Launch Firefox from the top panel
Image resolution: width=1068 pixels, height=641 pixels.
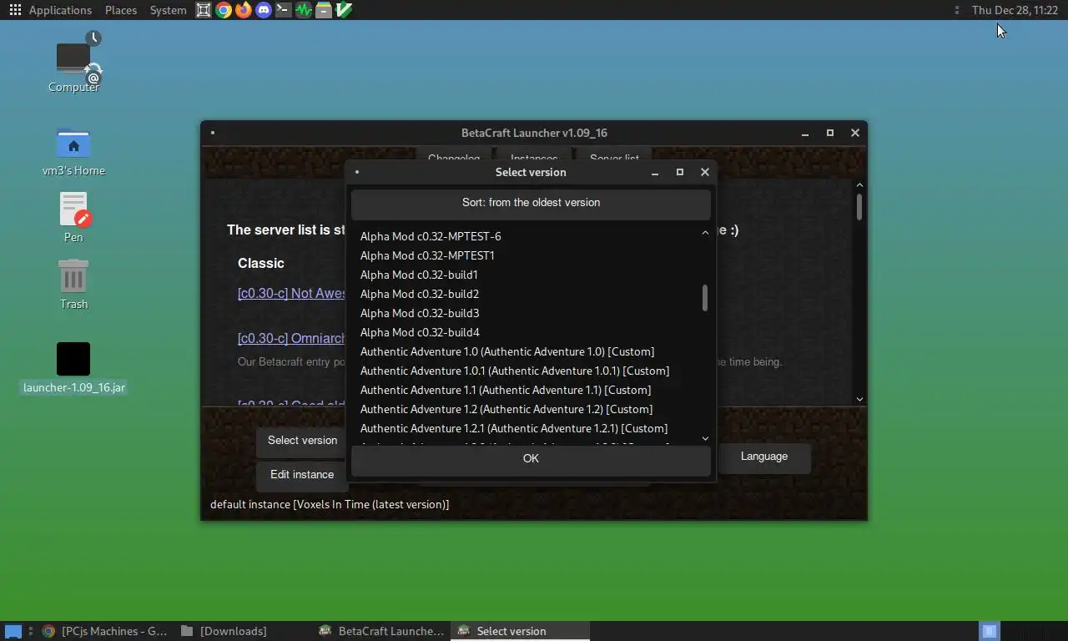pos(244,10)
